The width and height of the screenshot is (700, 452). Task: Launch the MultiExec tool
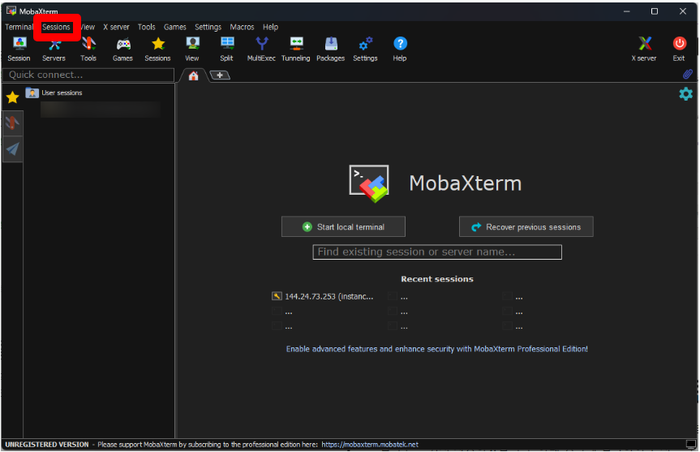262,50
